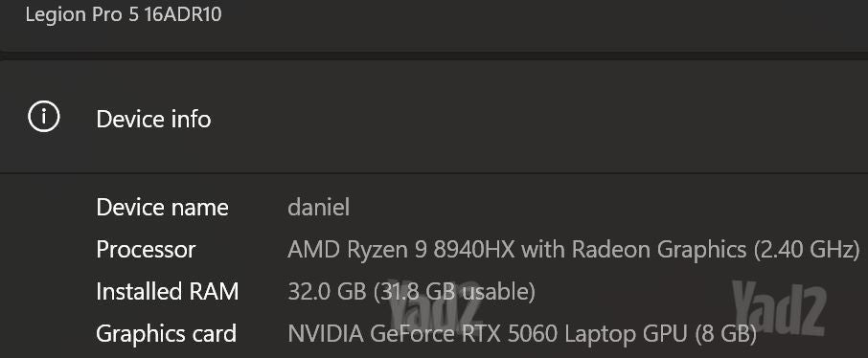Select the Legion Pro 5 16ADR10 model text

click(x=124, y=14)
